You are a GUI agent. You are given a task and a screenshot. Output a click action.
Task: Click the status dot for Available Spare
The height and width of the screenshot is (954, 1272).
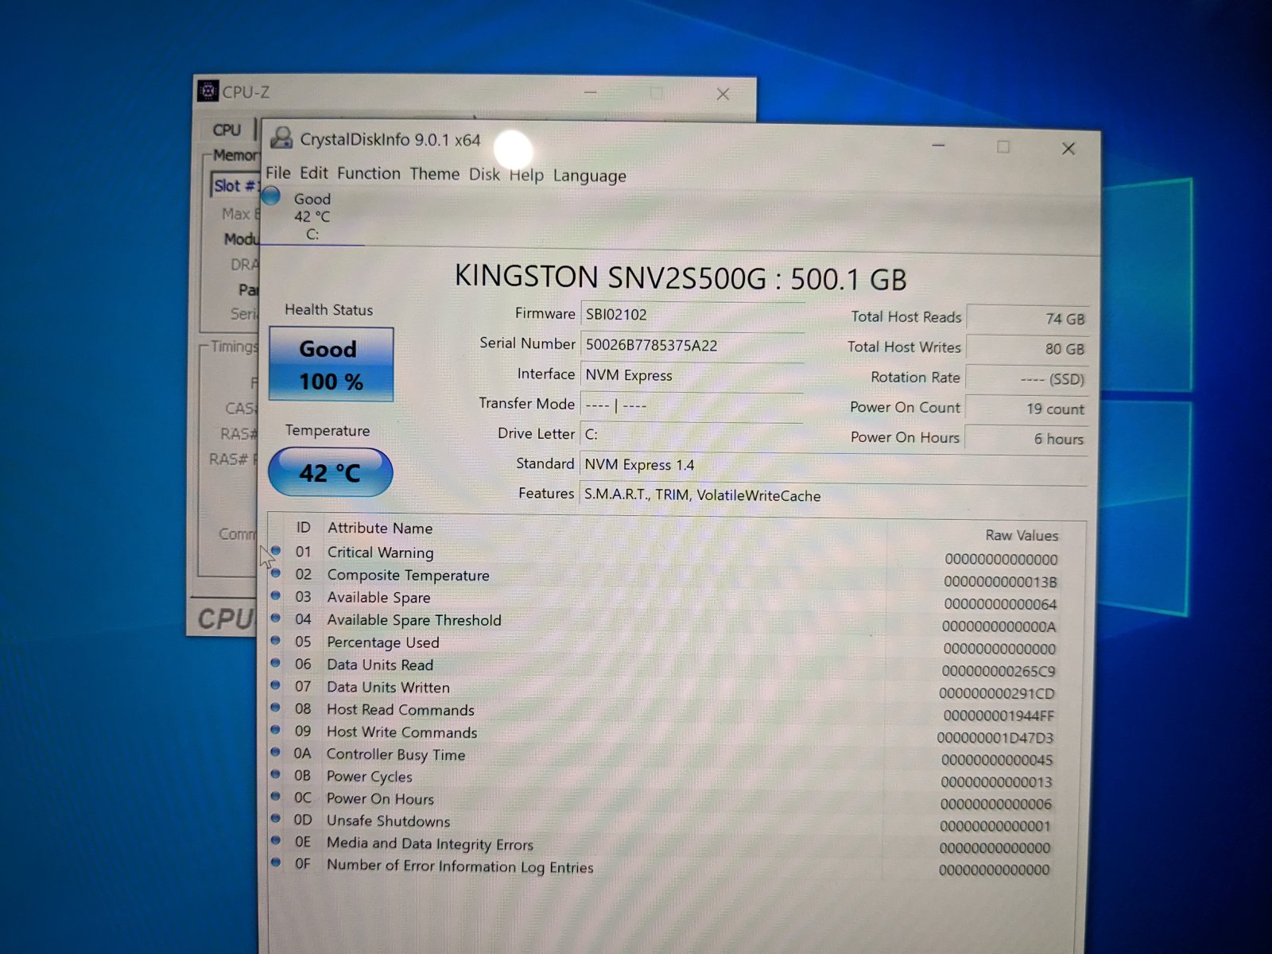pyautogui.click(x=276, y=595)
